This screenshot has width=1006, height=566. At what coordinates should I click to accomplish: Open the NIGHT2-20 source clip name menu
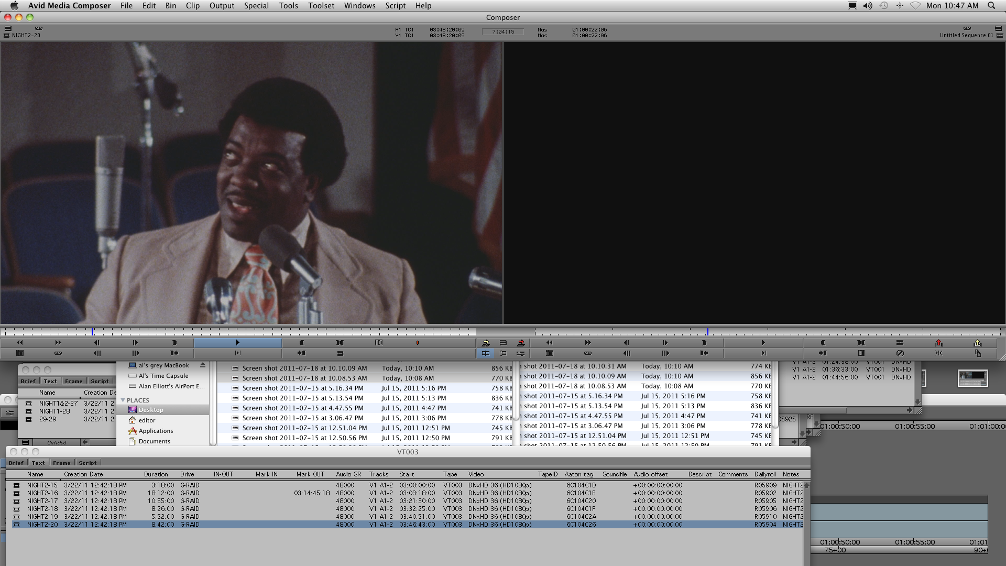pyautogui.click(x=26, y=35)
